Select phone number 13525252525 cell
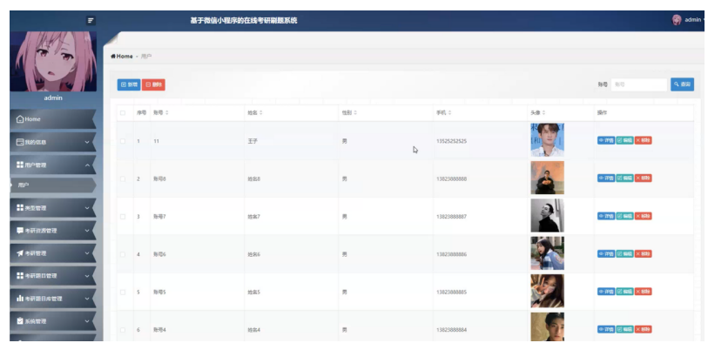The image size is (708, 343). 451,141
